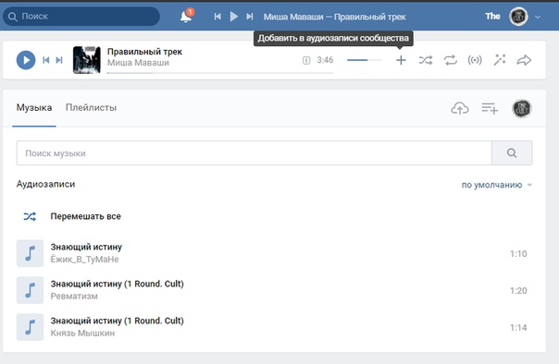The width and height of the screenshot is (559, 364).
Task: Click the Аудиозаписи heading
Action: (45, 184)
